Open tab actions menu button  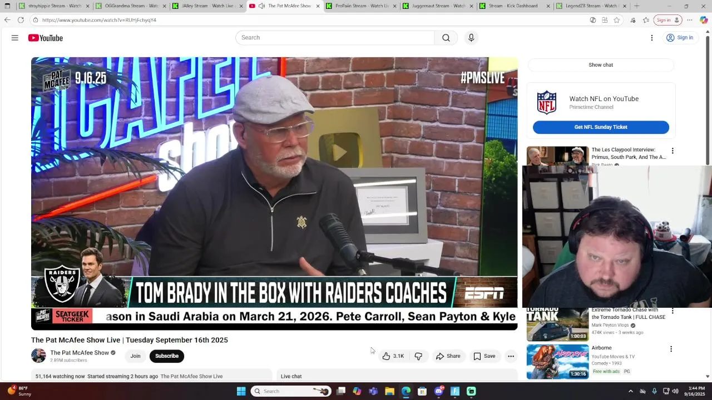pyautogui.click(x=7, y=6)
